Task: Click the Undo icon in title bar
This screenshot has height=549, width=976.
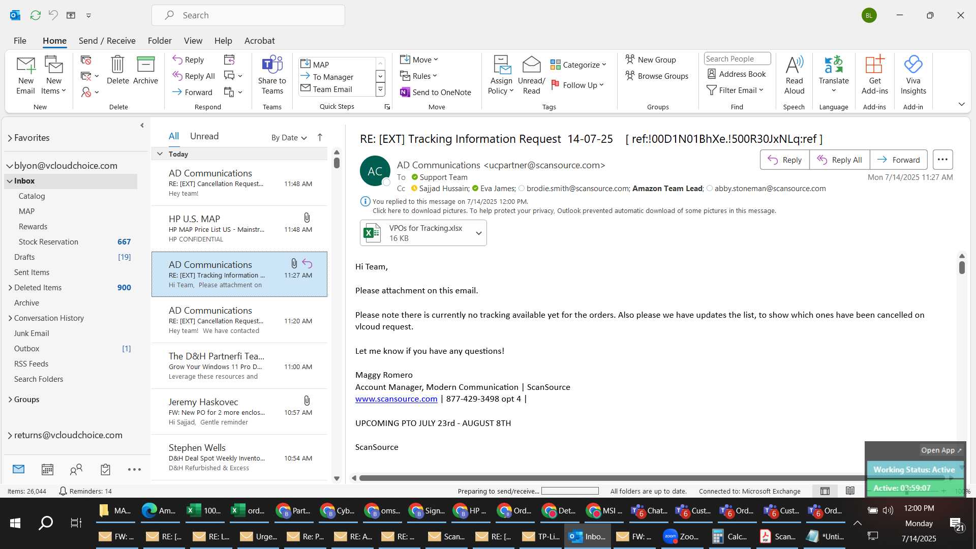Action: pos(53,15)
